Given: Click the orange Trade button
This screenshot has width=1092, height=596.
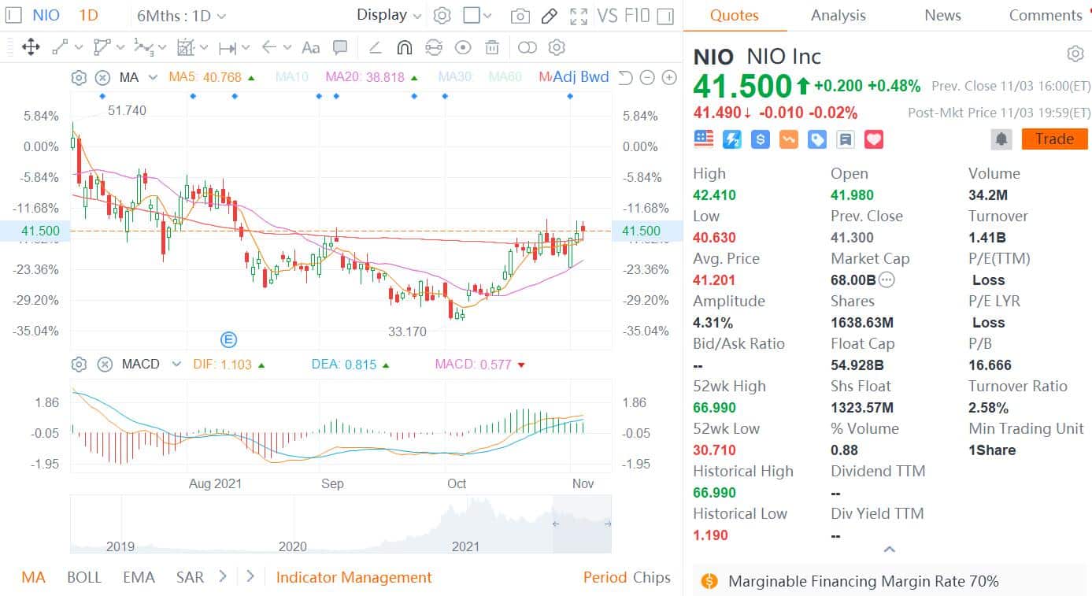Looking at the screenshot, I should click(x=1054, y=139).
